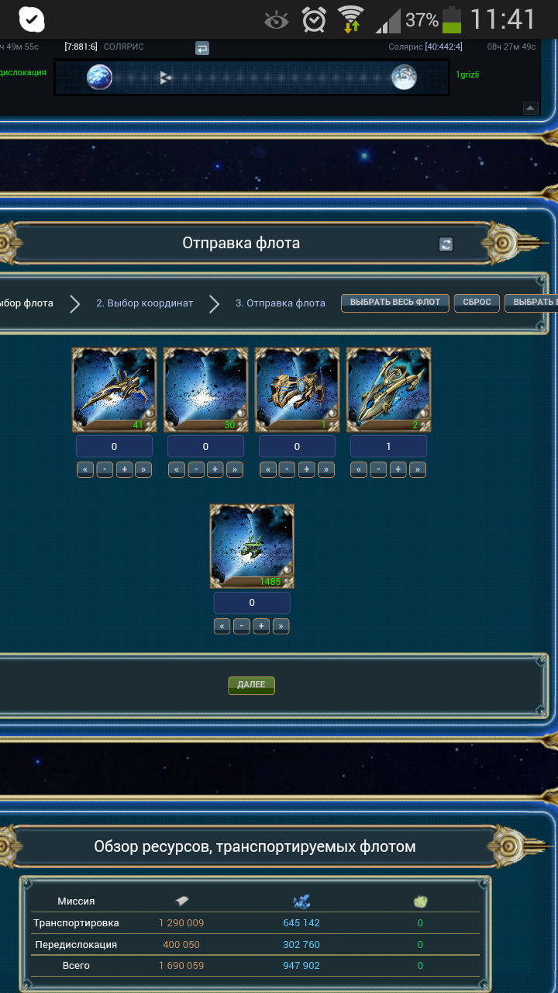Decrease fourth ship count with minus button
This screenshot has width=558, height=993.
pos(378,469)
